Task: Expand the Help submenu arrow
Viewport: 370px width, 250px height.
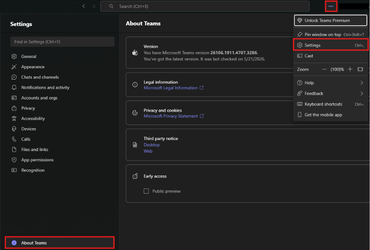Action: (362, 83)
